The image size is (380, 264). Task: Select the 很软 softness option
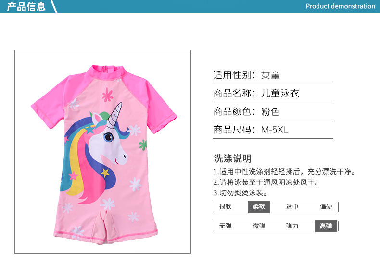226,207
